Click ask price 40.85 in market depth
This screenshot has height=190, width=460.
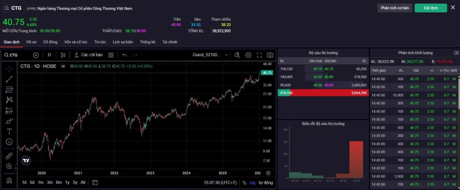click(x=329, y=85)
